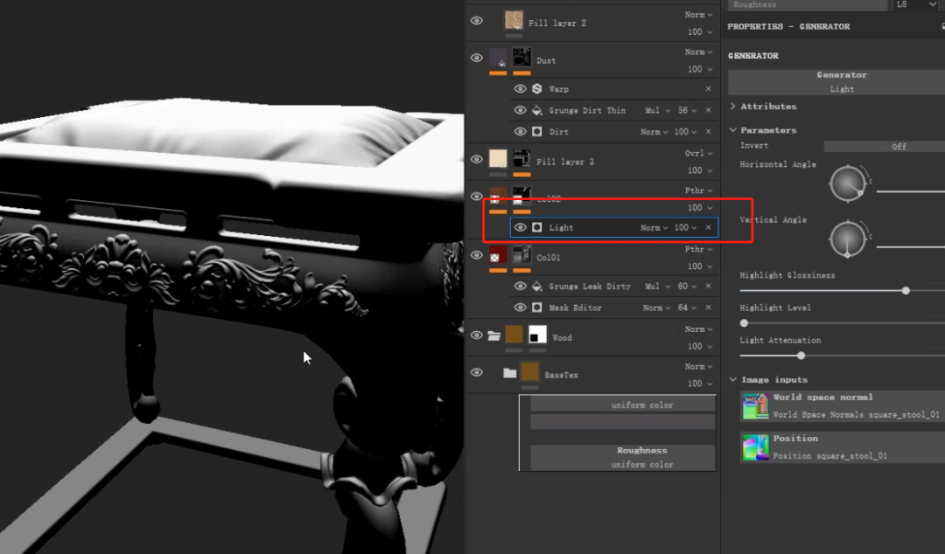
Task: Select the BaseTex brown material thumbnail
Action: click(x=529, y=371)
